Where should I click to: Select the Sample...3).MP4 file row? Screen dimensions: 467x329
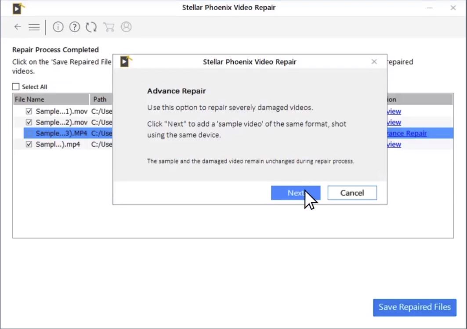(x=62, y=133)
